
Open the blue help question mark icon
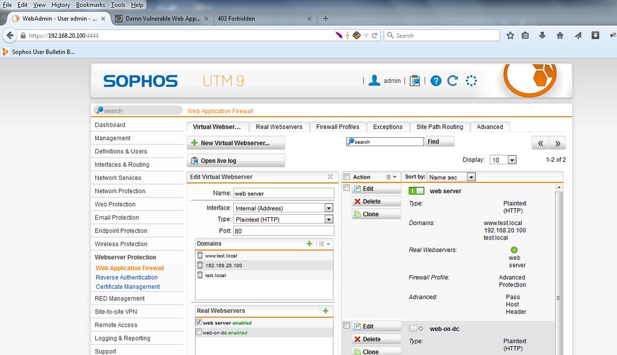436,81
